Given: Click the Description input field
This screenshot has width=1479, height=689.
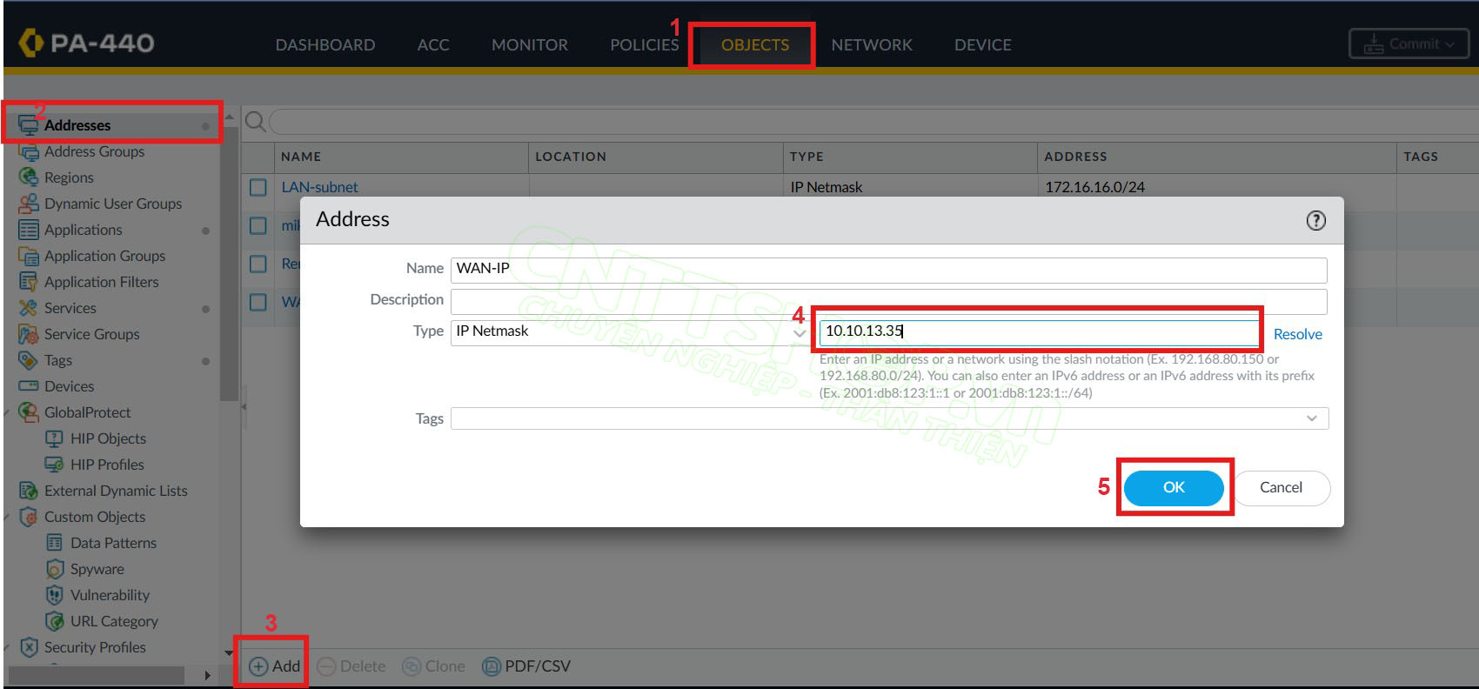Looking at the screenshot, I should 887,300.
